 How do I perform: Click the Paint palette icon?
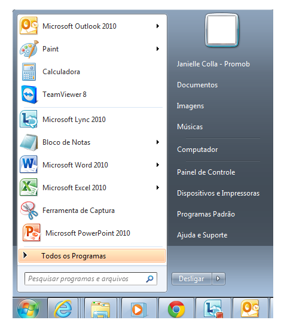(x=29, y=49)
